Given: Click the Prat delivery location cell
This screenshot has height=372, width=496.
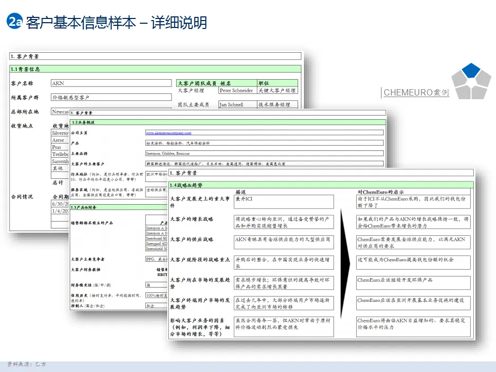Looking at the screenshot, I should click(x=60, y=147).
